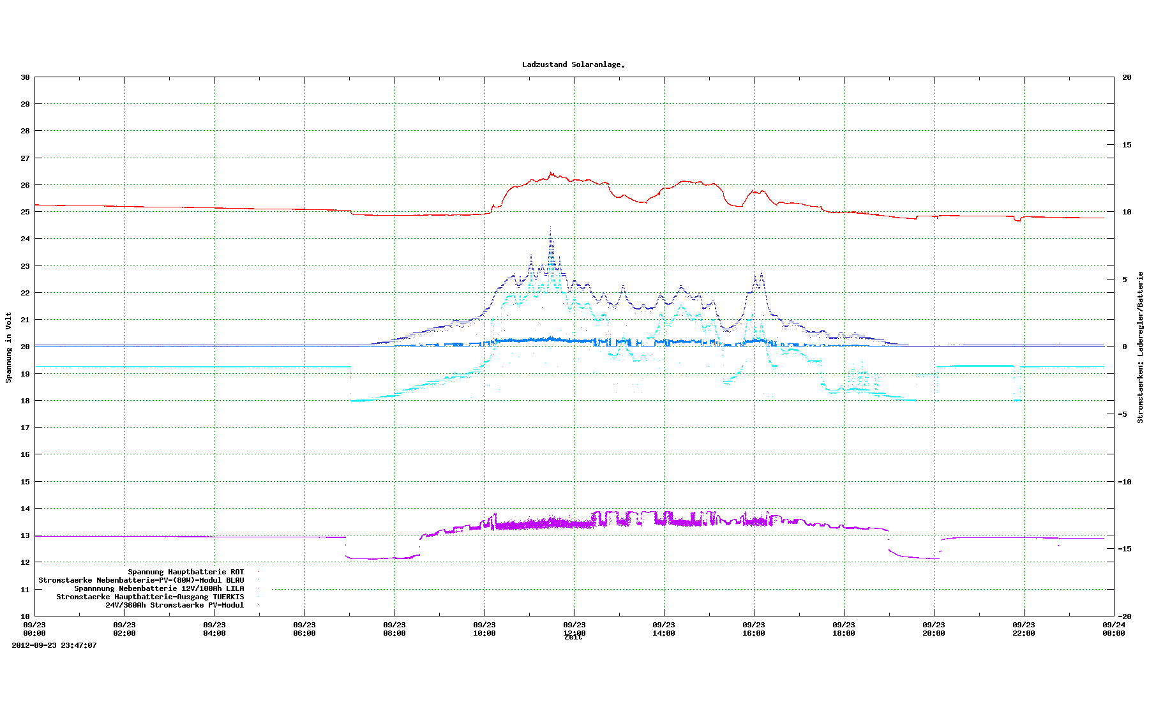Click the Stromstaerken: Laderegler/Batterie axis label
This screenshot has width=1149, height=702.
[x=1140, y=347]
